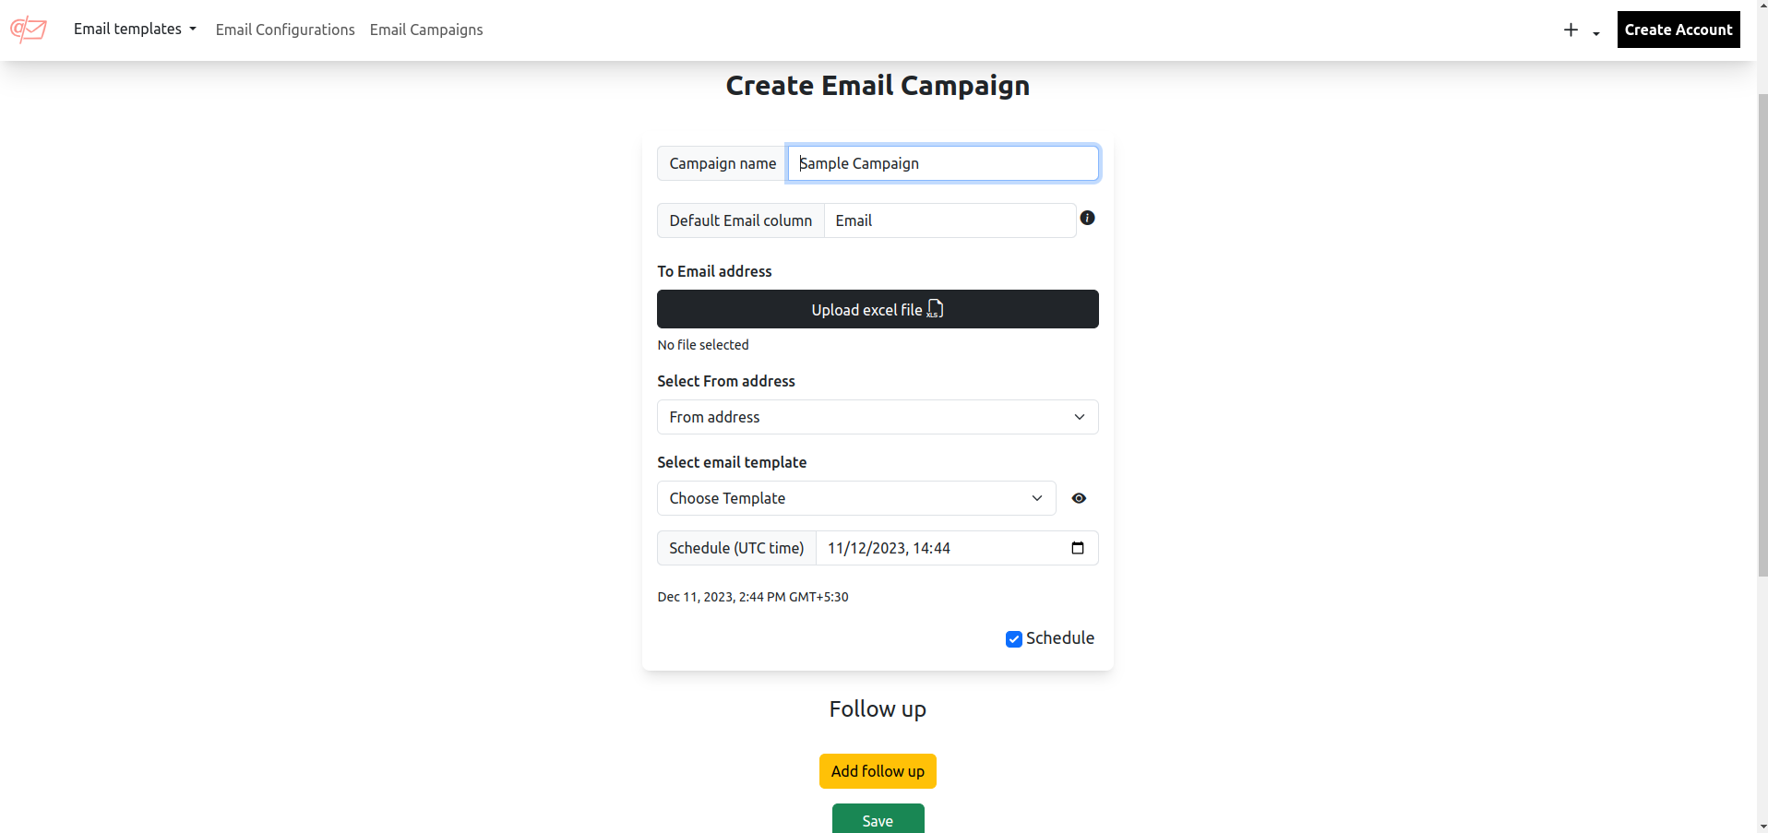Save the email campaign
Image resolution: width=1768 pixels, height=833 pixels.
click(877, 820)
